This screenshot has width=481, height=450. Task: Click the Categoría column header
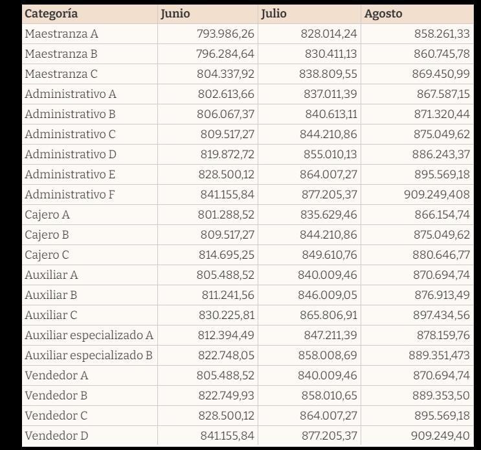pyautogui.click(x=51, y=14)
